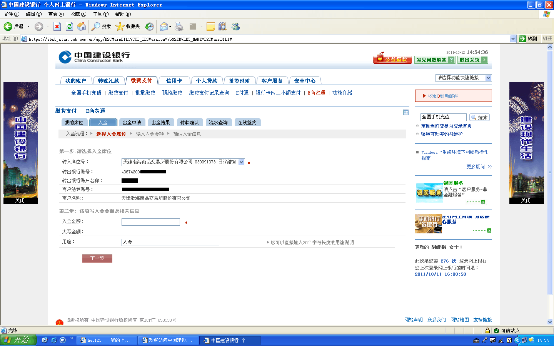Click the 用途 input field
This screenshot has width=554, height=346.
click(x=170, y=242)
